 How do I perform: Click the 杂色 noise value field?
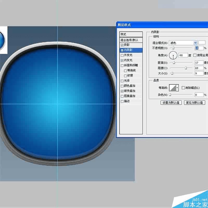pyautogui.click(x=199, y=95)
